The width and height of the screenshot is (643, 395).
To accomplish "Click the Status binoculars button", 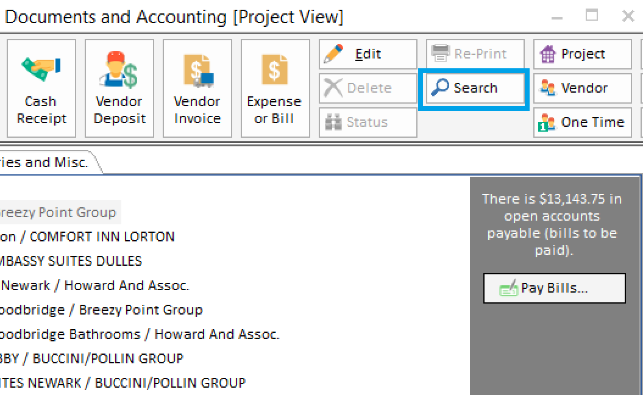I will [368, 123].
